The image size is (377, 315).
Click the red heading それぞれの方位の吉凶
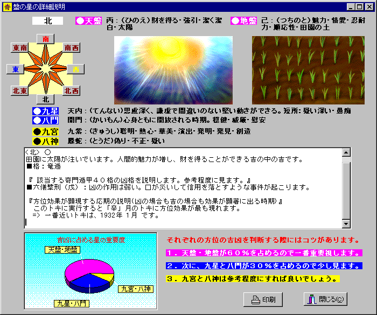263,240
